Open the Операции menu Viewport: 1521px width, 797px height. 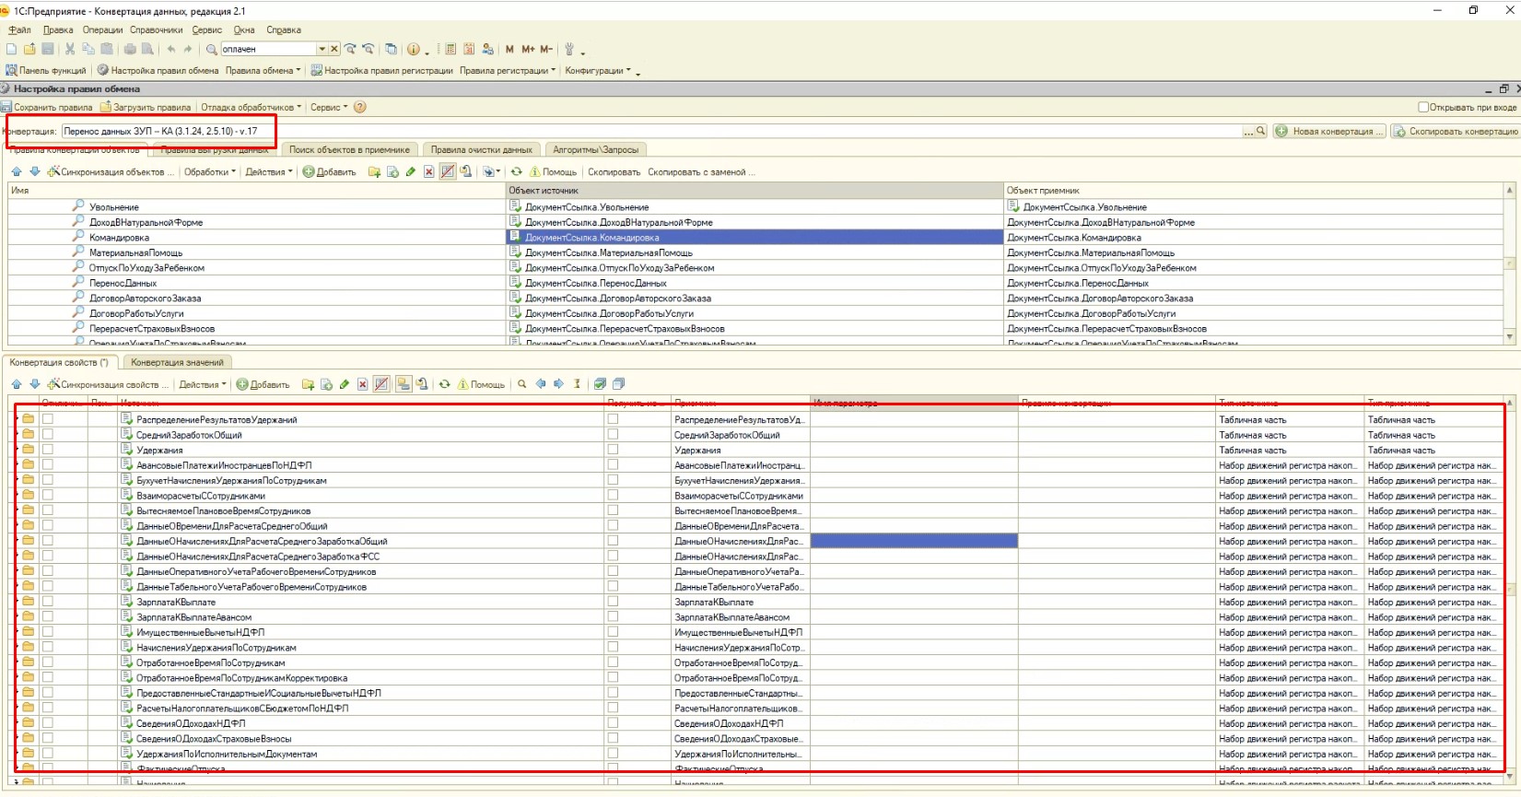(x=102, y=29)
